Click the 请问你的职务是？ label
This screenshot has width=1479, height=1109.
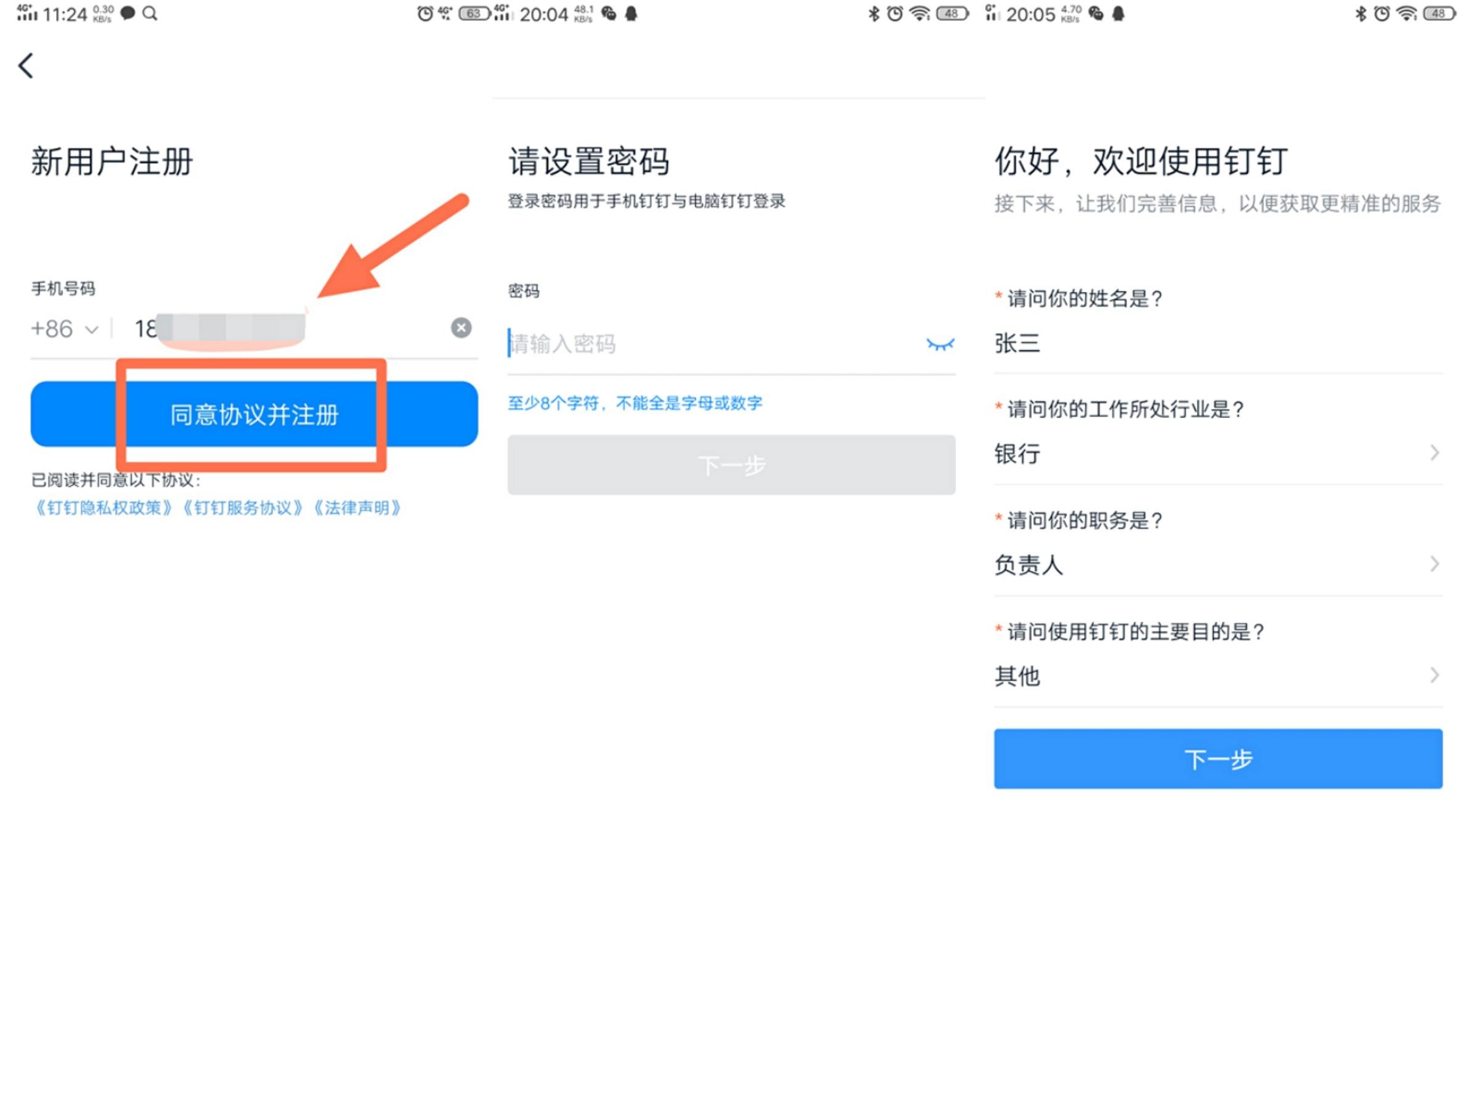coord(1086,520)
